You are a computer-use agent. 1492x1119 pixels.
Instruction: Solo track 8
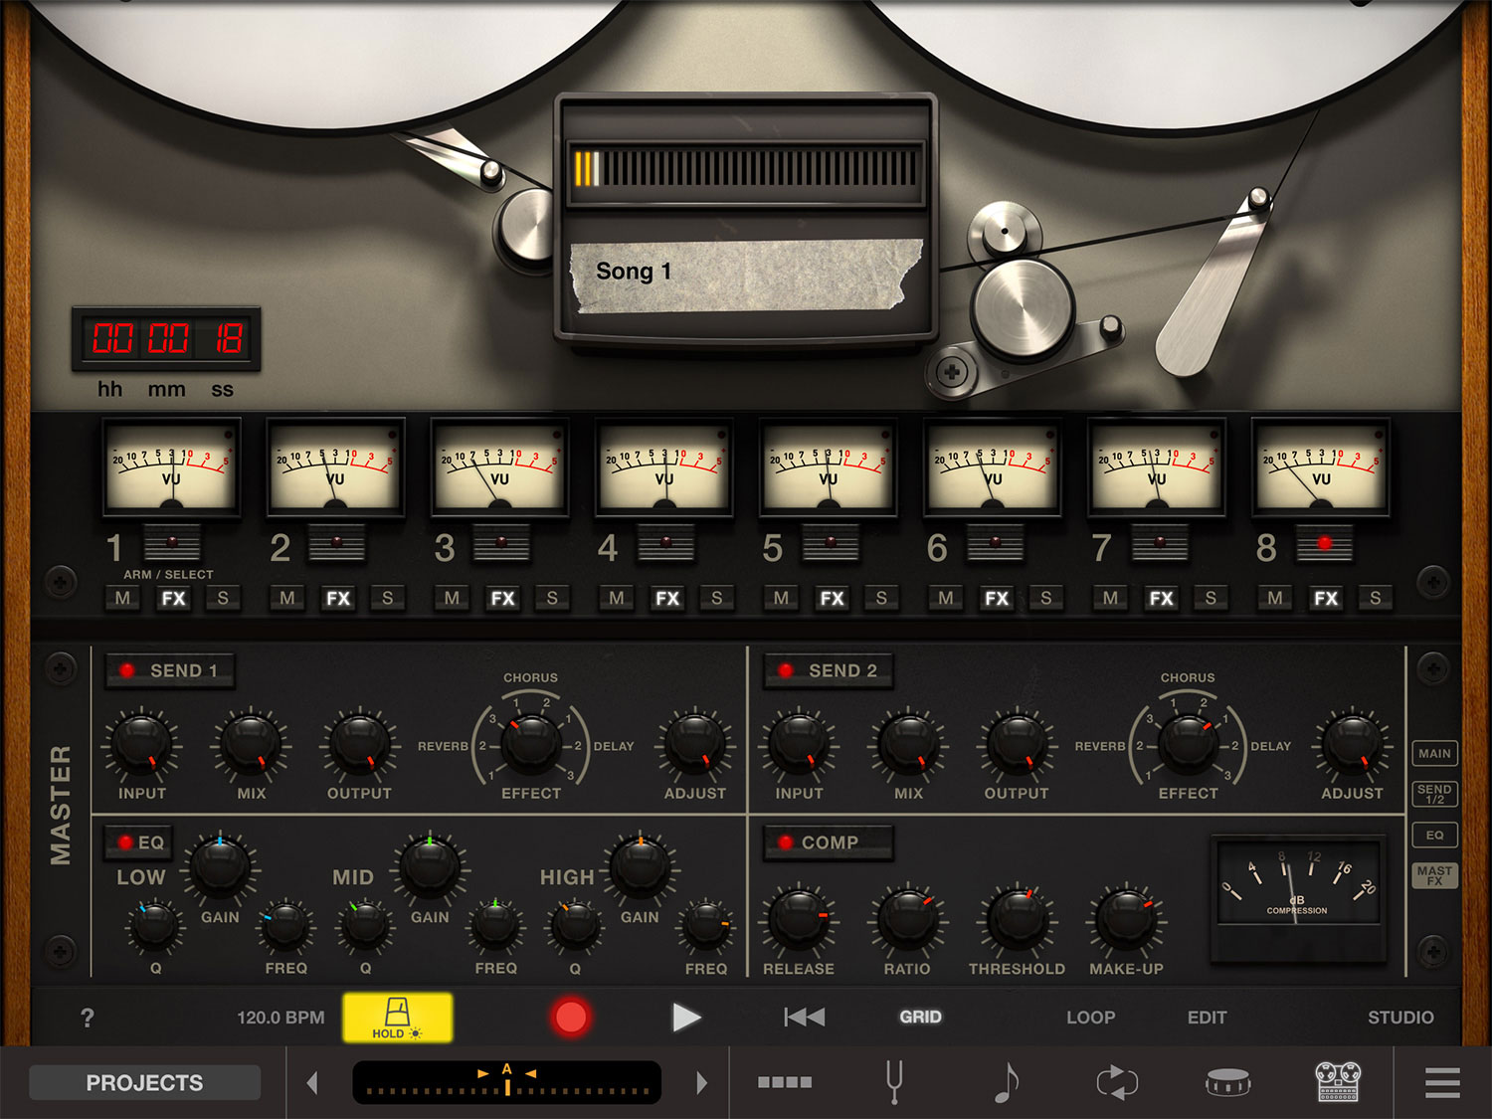tap(1375, 598)
